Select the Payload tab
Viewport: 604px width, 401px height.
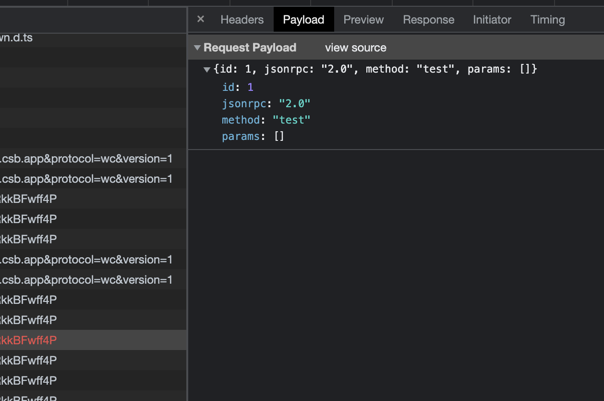303,20
